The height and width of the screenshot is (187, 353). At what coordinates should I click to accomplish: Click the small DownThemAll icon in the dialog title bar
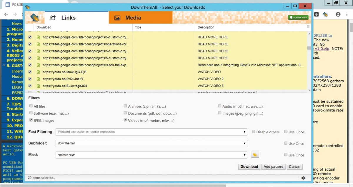click(x=27, y=7)
